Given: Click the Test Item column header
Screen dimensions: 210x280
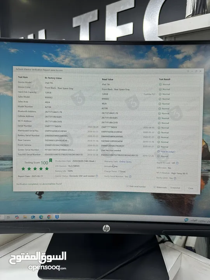Looking at the screenshot, I should pos(23,77).
